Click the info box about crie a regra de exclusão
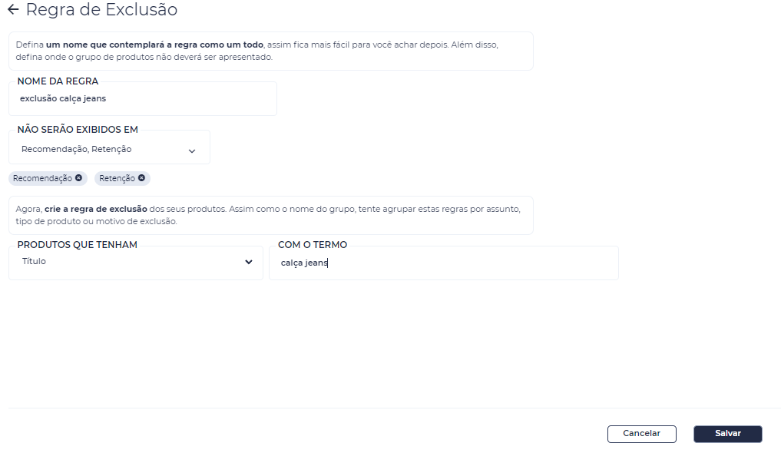 pos(271,215)
